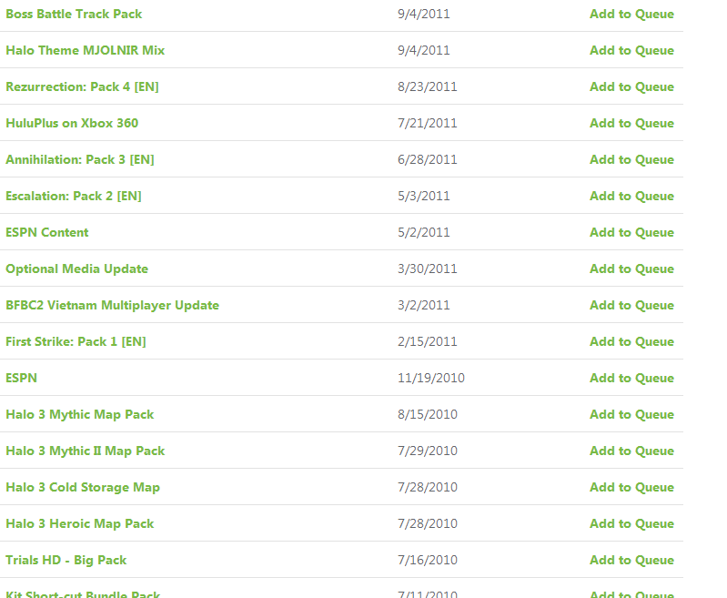Select the 7/21/2011 date text
727x598 pixels.
(428, 123)
